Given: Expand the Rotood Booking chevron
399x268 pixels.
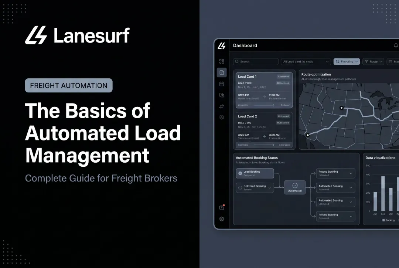Looking at the screenshot, I should point(351,173).
